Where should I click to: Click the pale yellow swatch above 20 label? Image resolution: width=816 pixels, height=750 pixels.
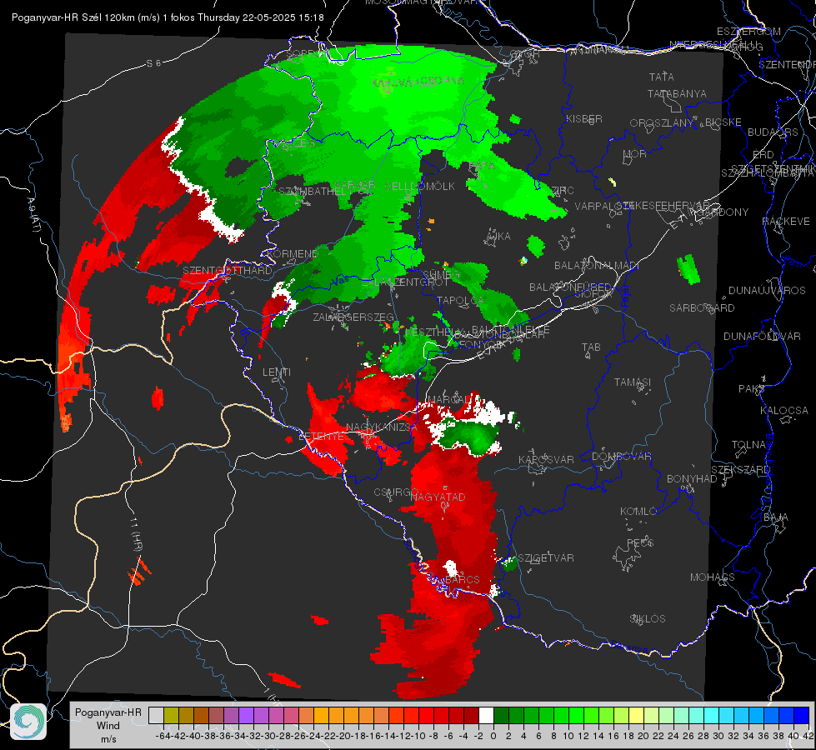tap(637, 715)
